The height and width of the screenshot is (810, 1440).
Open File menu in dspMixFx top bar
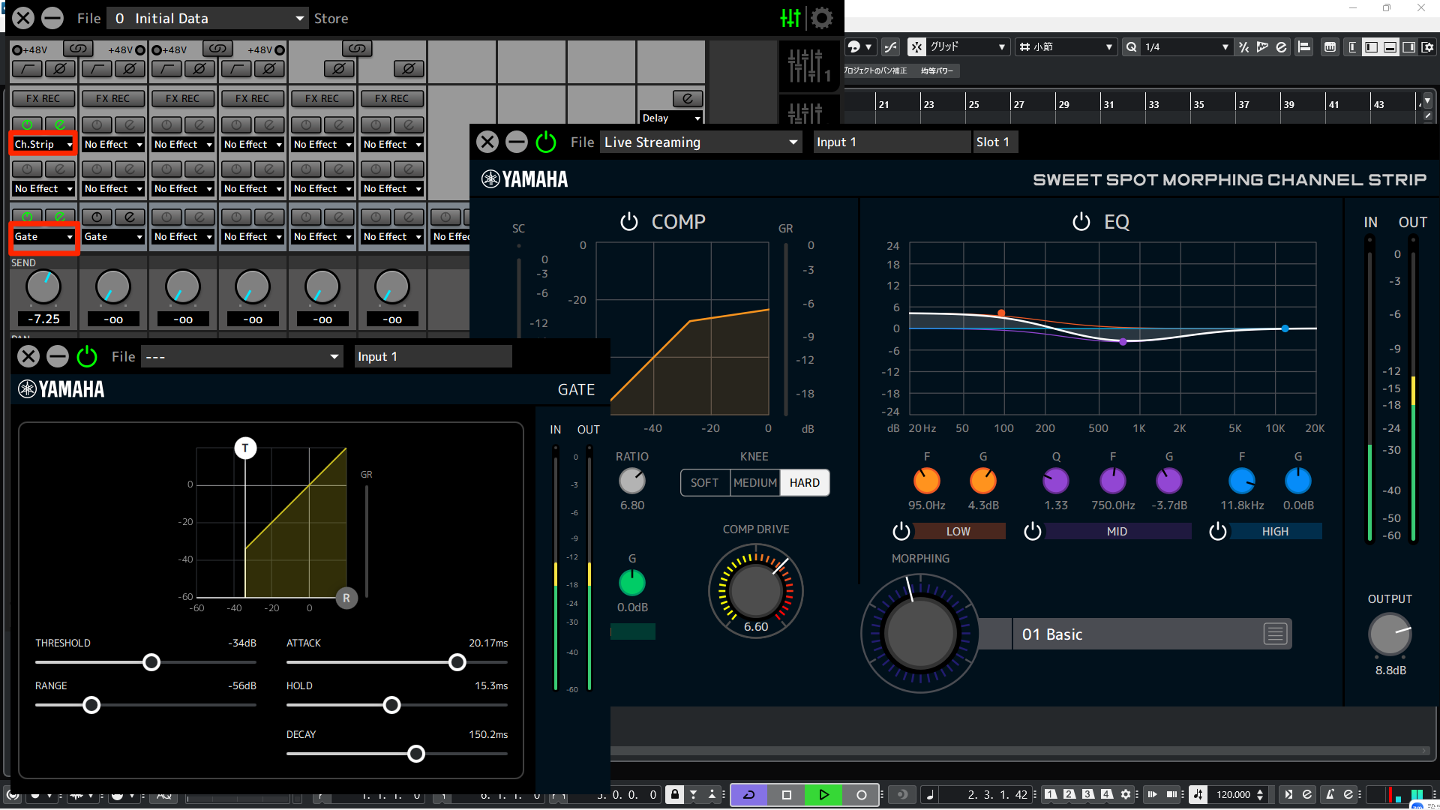point(88,18)
